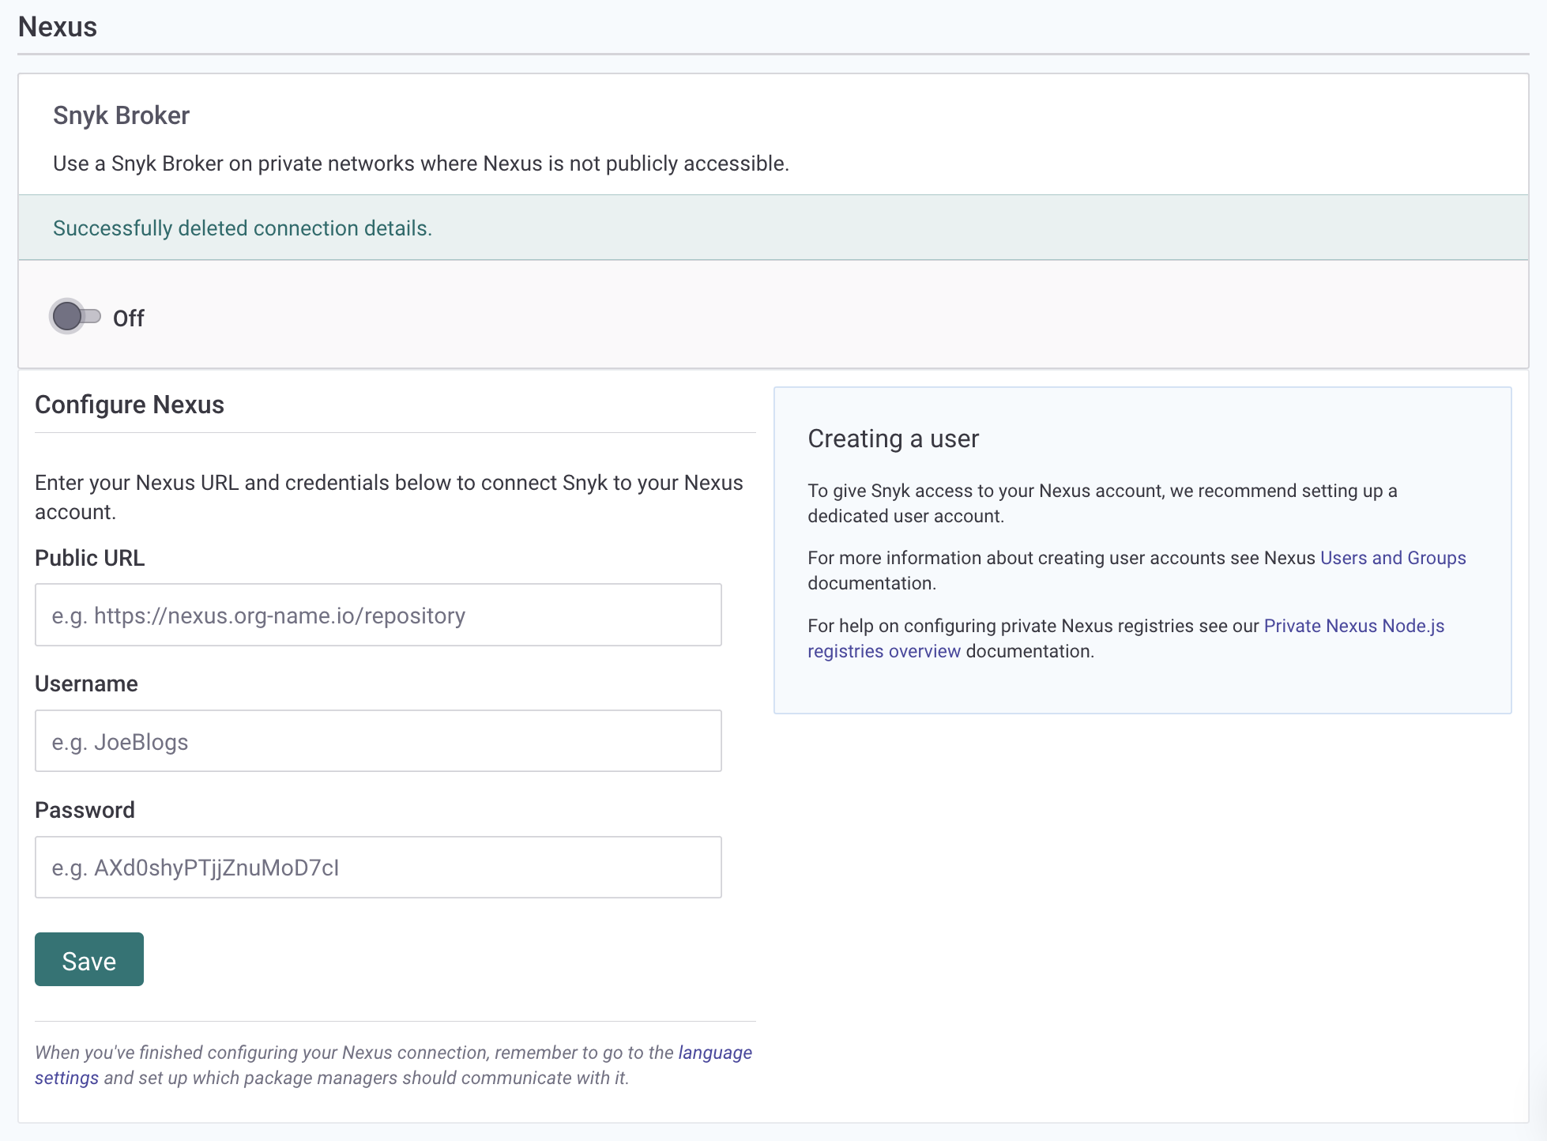Click the Nexus page heading

pos(56,26)
